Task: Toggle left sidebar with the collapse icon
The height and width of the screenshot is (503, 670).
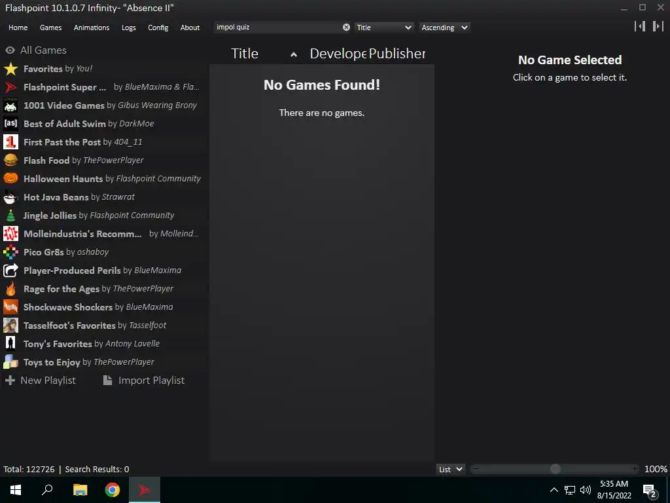Action: [640, 26]
